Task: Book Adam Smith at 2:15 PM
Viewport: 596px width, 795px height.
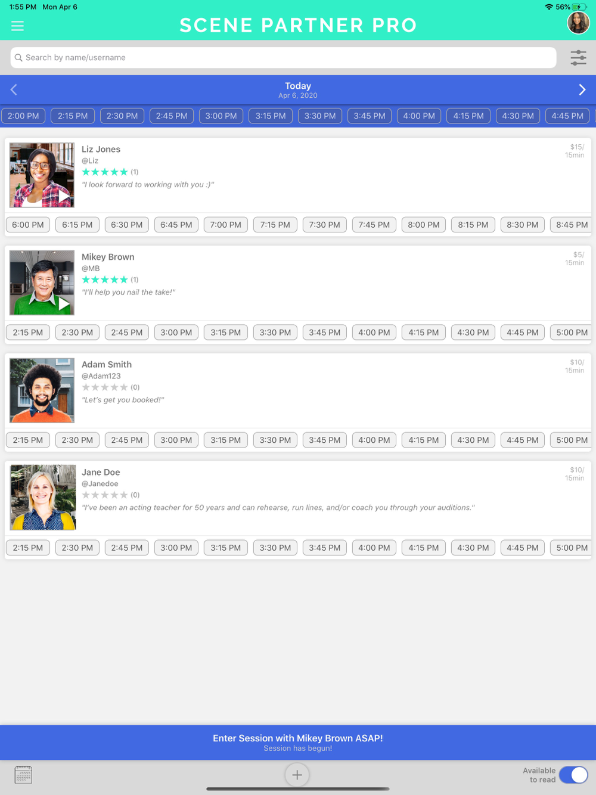Action: coord(28,440)
